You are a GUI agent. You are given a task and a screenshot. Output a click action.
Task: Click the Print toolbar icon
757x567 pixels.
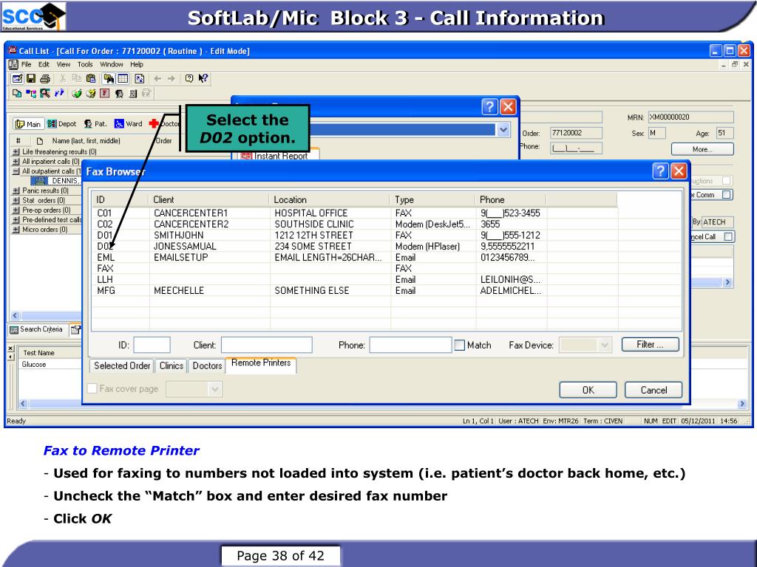click(45, 78)
